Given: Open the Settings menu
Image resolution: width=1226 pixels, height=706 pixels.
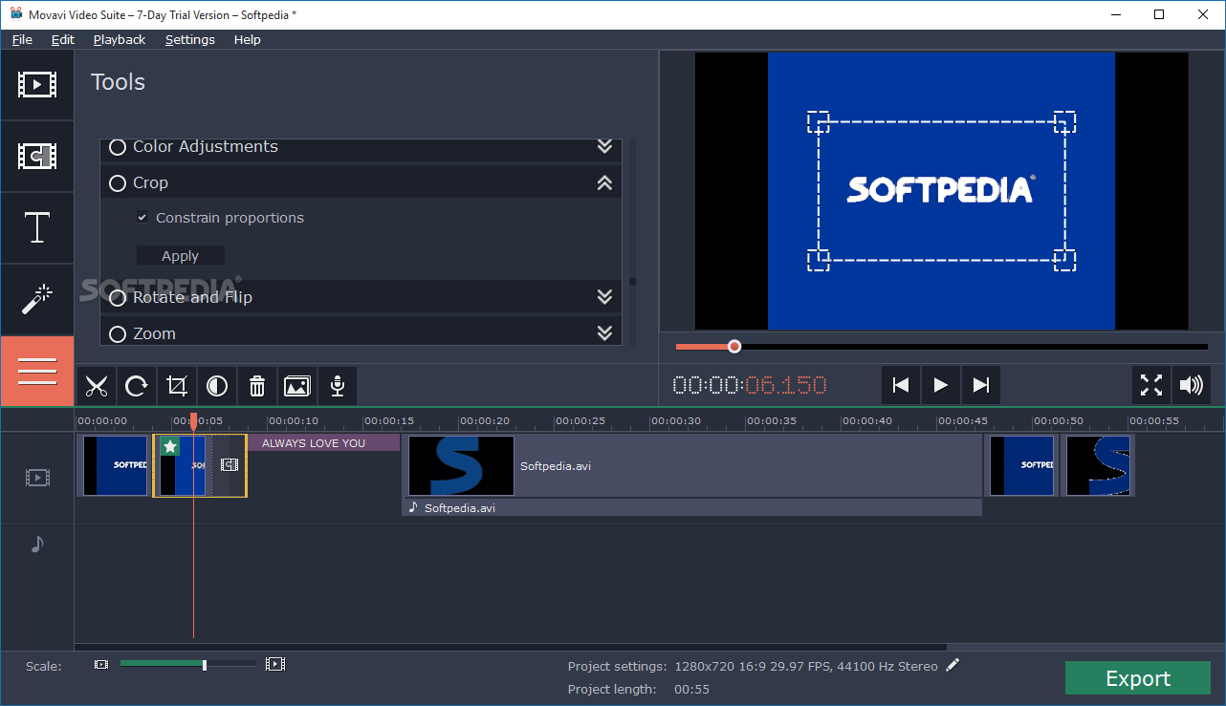Looking at the screenshot, I should (x=190, y=39).
